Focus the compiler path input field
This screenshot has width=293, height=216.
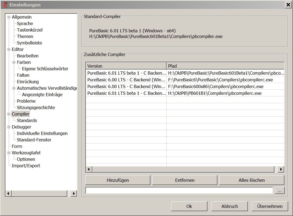[179, 190]
